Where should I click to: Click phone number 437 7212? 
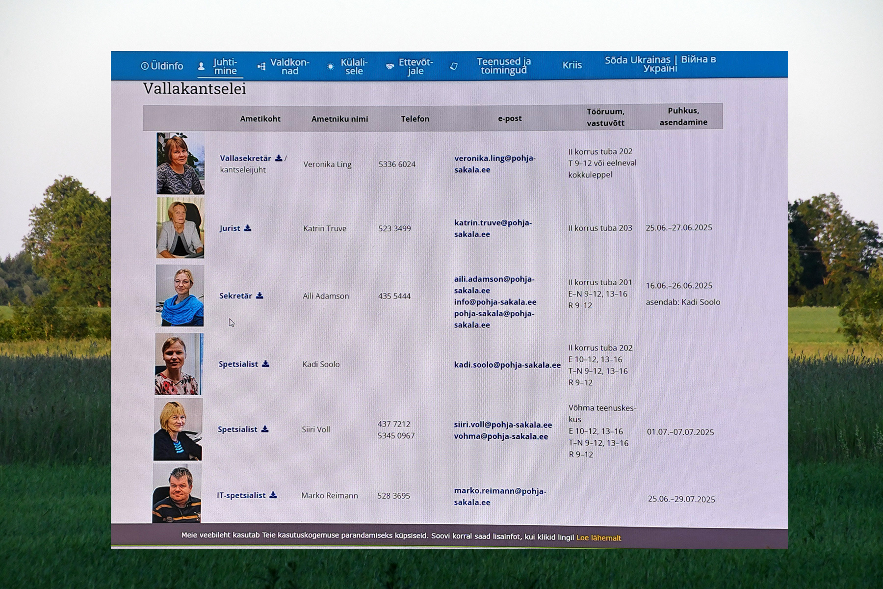pos(394,424)
